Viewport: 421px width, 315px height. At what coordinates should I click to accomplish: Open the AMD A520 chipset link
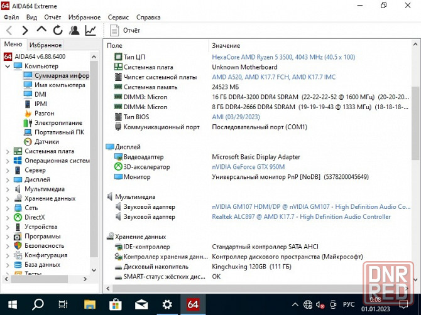click(273, 77)
